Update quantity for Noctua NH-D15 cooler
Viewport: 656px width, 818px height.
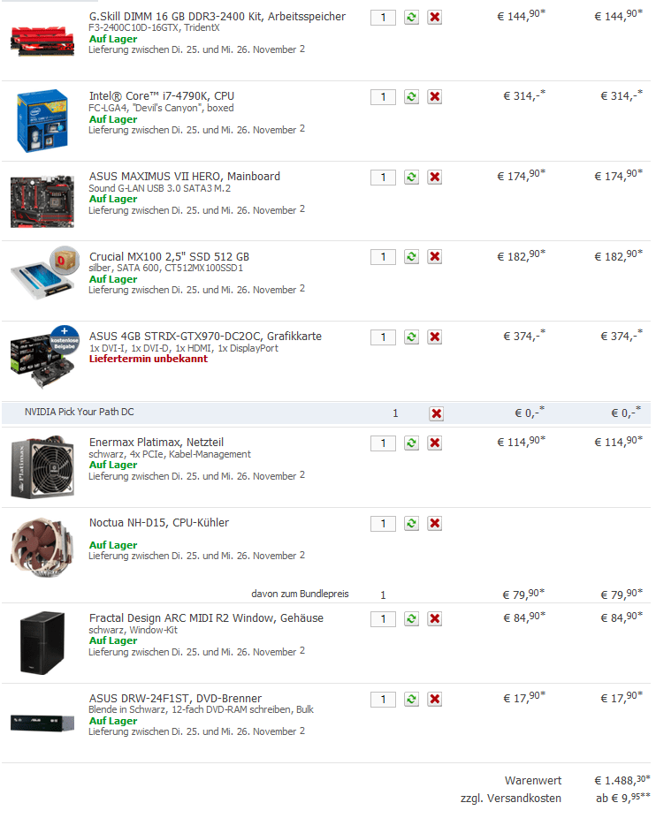pyautogui.click(x=412, y=523)
